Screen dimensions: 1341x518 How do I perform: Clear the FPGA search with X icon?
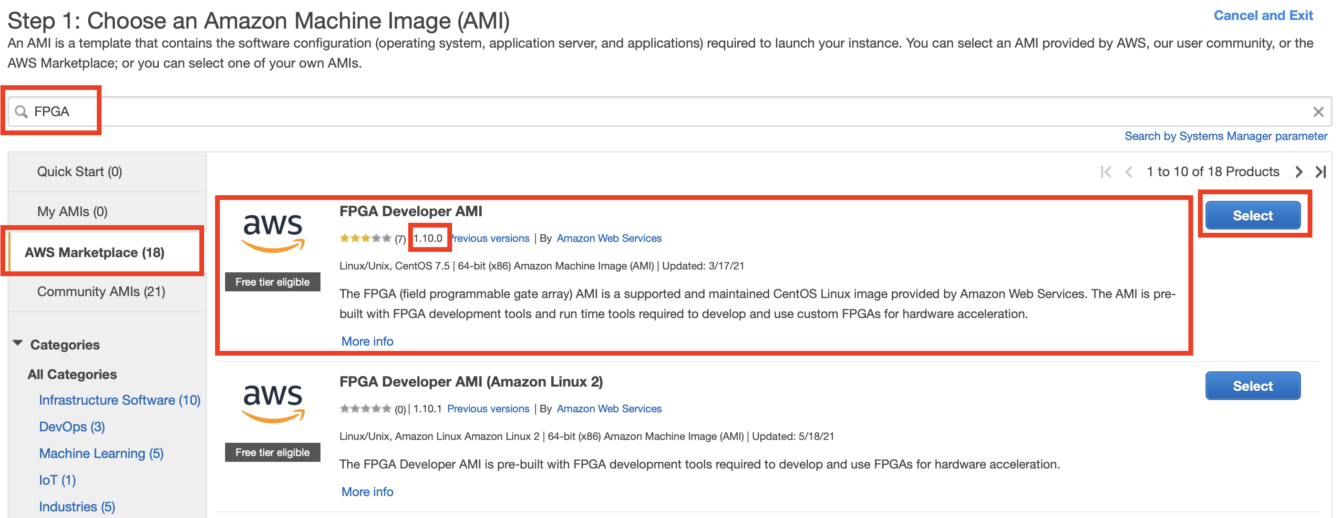click(1318, 112)
